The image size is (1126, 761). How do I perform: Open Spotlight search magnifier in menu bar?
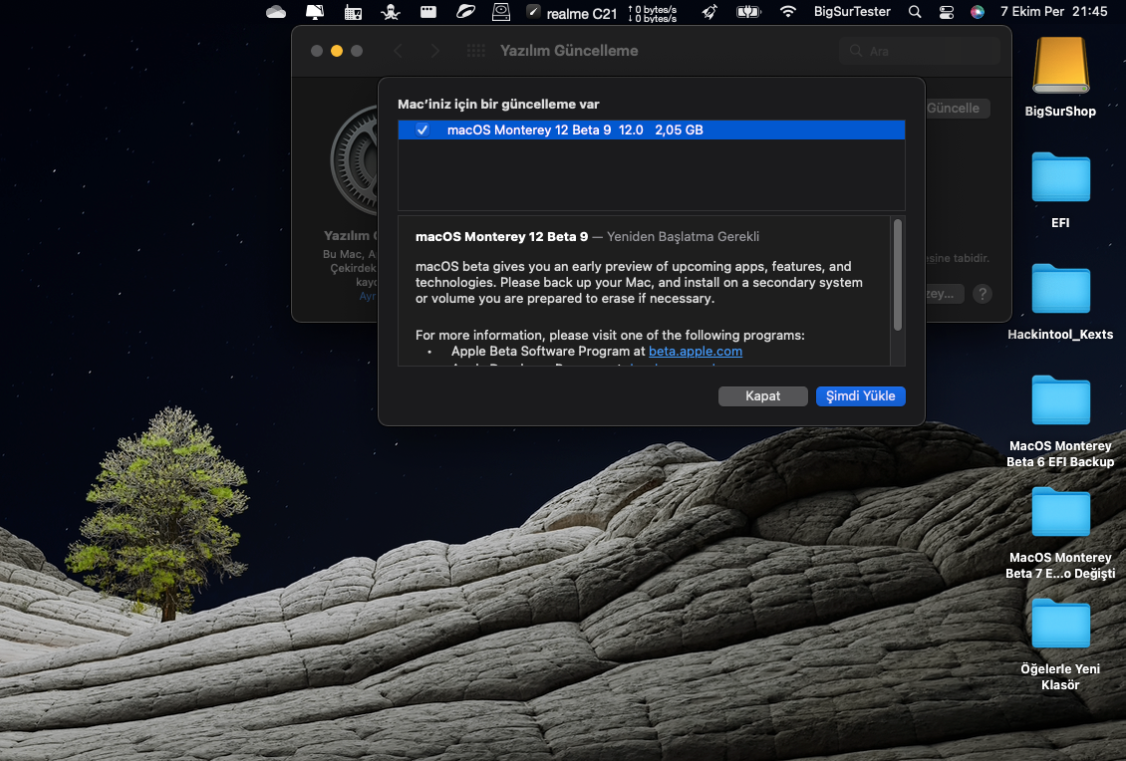tap(915, 12)
